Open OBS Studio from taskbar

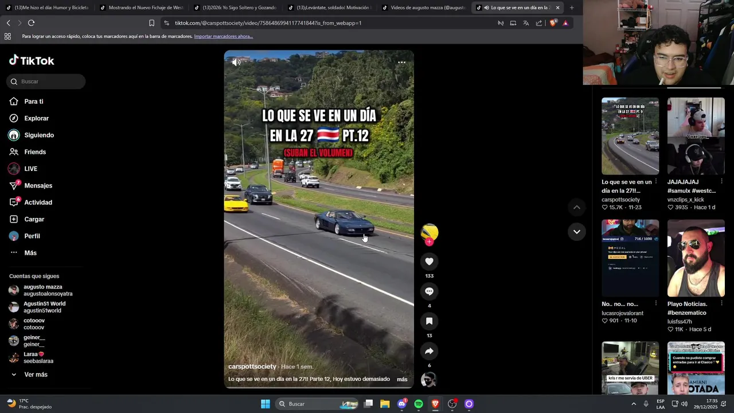coord(452,404)
